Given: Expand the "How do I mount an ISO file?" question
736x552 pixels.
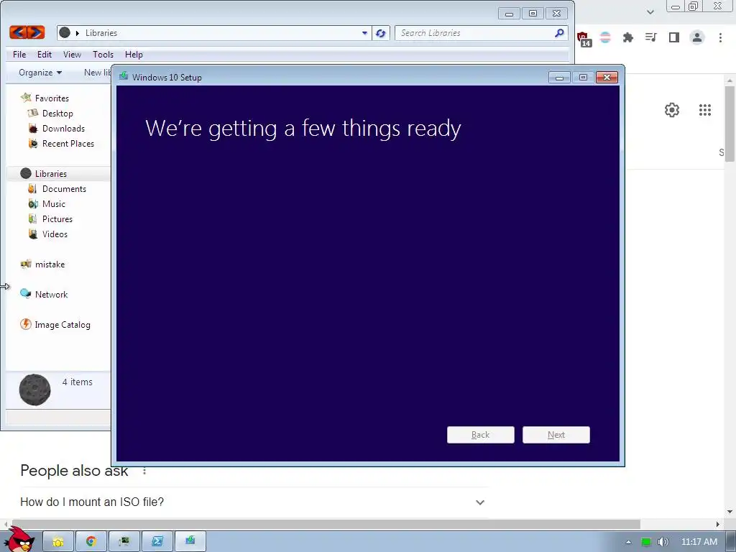Looking at the screenshot, I should [254, 502].
